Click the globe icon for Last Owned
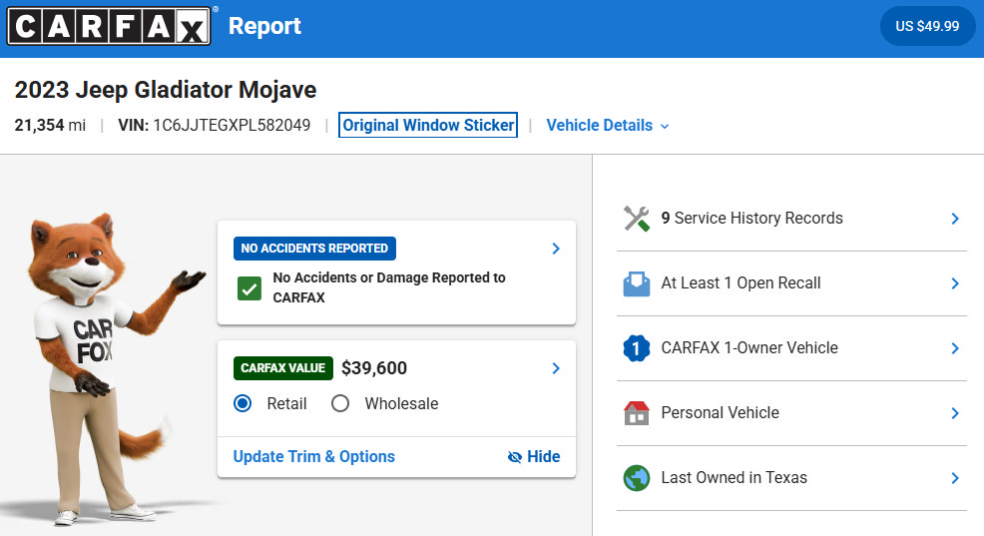 pyautogui.click(x=637, y=478)
